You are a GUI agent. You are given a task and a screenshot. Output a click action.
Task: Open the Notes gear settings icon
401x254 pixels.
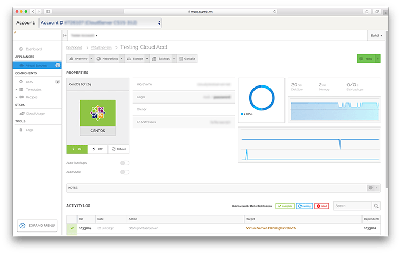[371, 188]
